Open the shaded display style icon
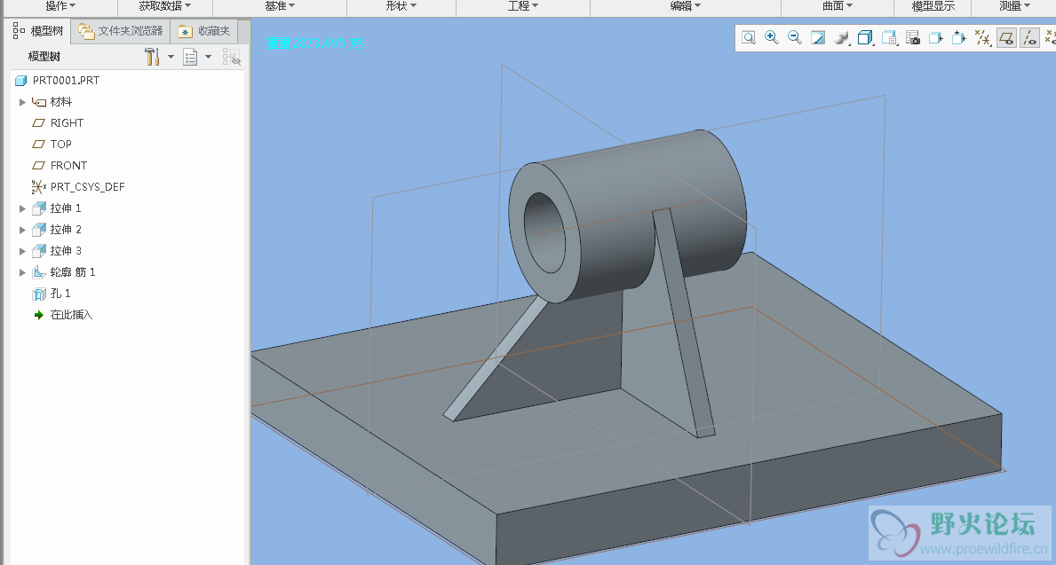Image resolution: width=1056 pixels, height=565 pixels. (841, 37)
